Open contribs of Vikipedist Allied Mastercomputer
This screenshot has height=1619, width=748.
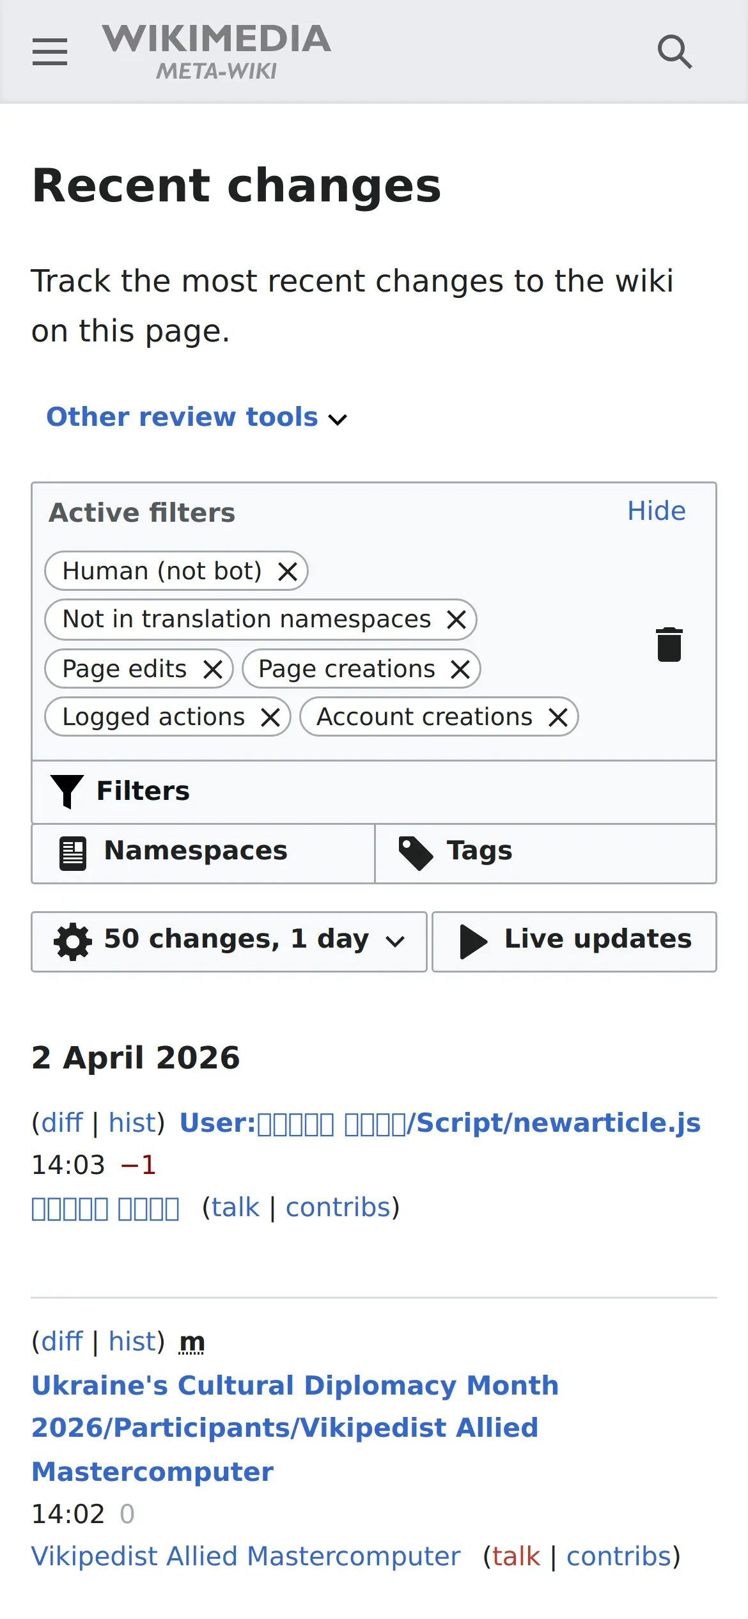point(619,1556)
